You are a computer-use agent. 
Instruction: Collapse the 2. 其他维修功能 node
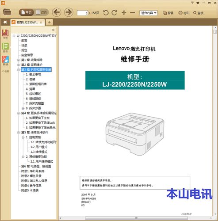tap(23, 157)
